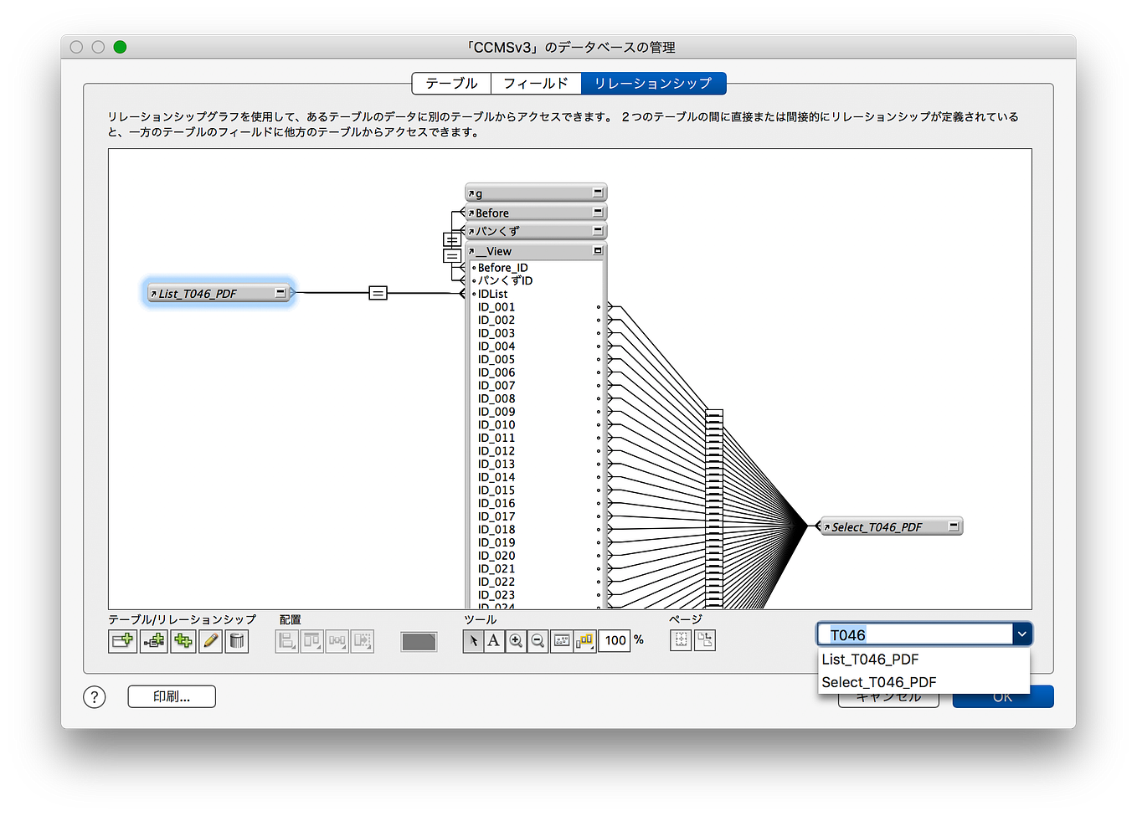Choose Select_T046_PDF in the dropdown list
This screenshot has height=816, width=1137.
point(879,682)
